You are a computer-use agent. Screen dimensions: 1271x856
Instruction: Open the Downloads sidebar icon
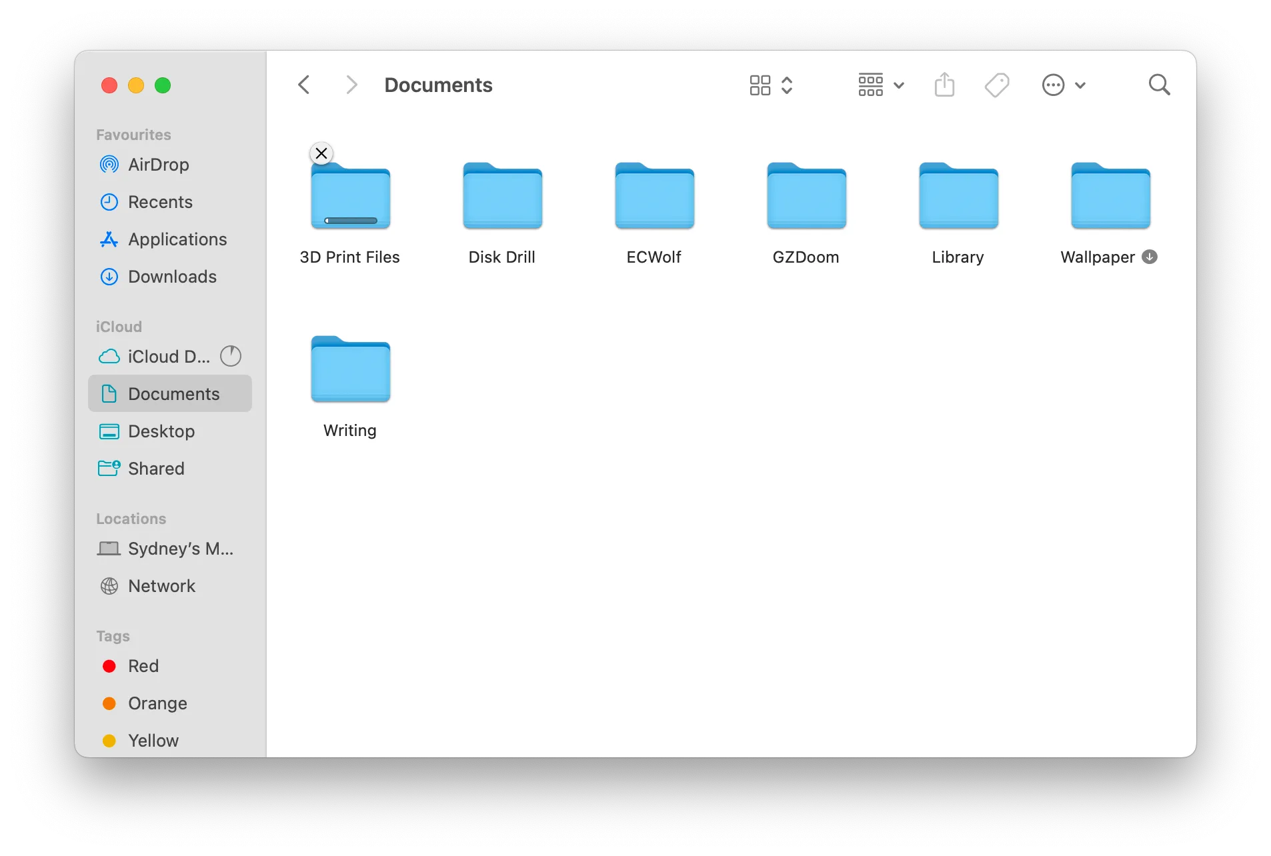[x=172, y=277]
